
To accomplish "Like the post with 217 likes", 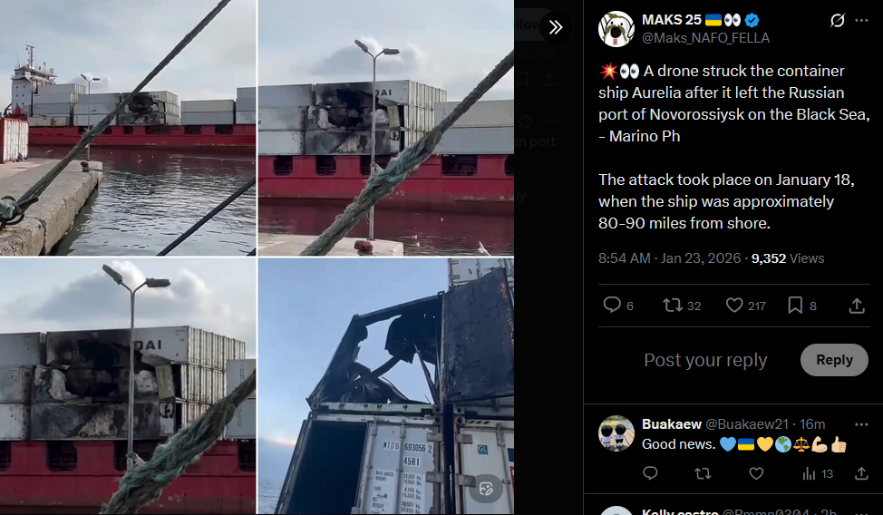I will tap(745, 306).
